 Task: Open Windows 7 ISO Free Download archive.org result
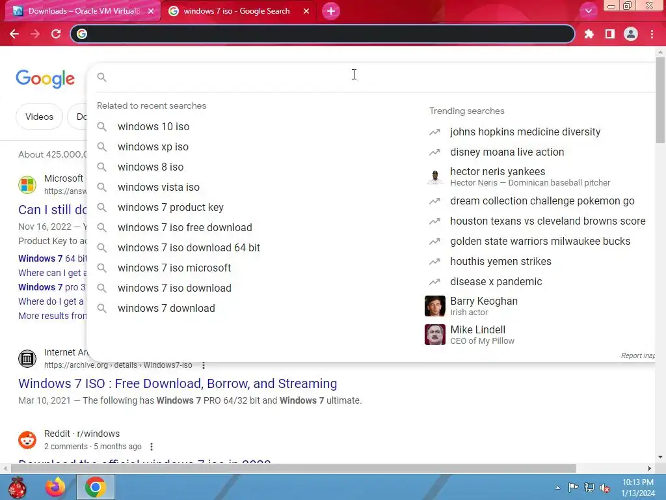pyautogui.click(x=178, y=383)
